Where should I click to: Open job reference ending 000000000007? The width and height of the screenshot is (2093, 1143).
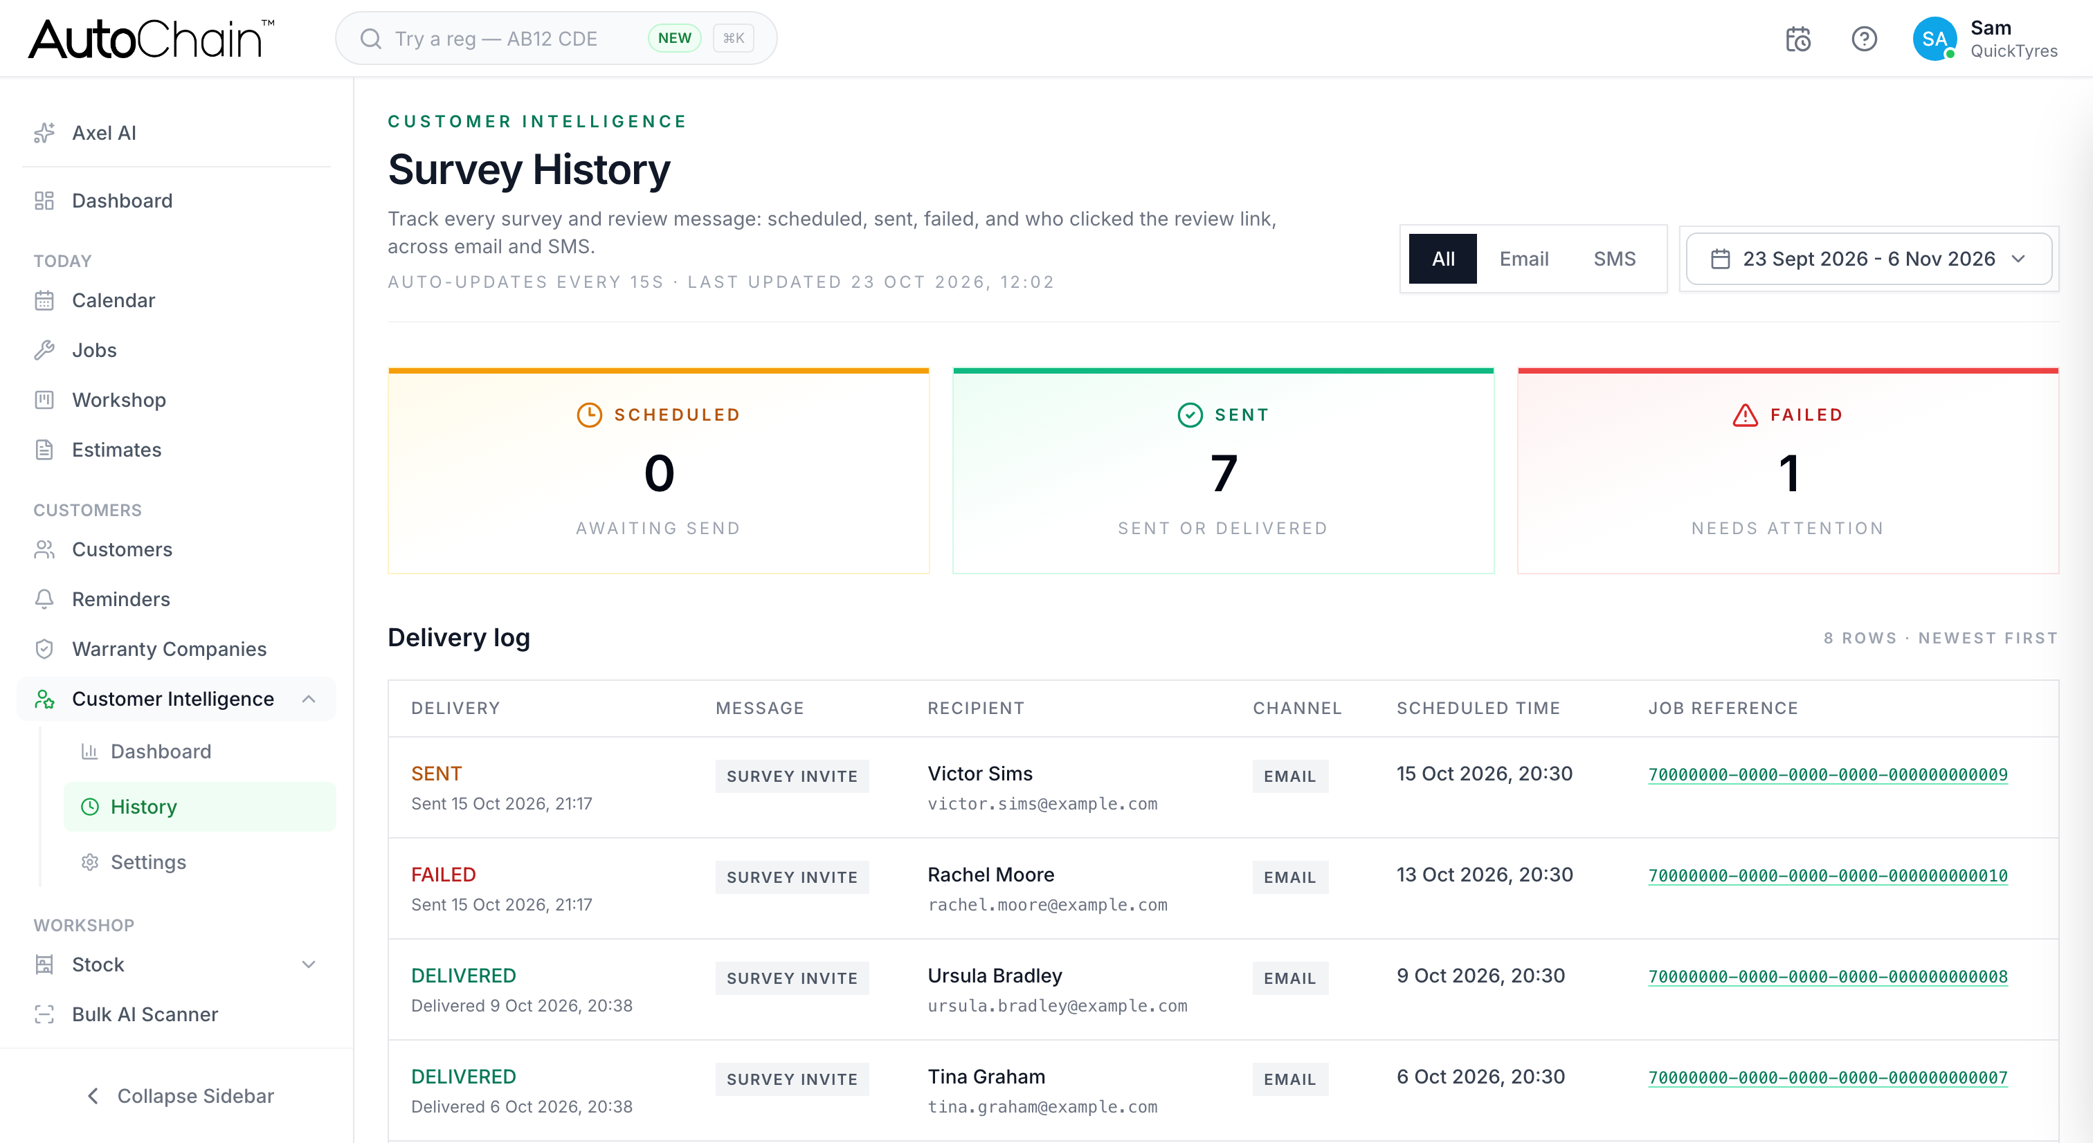(x=1827, y=1077)
